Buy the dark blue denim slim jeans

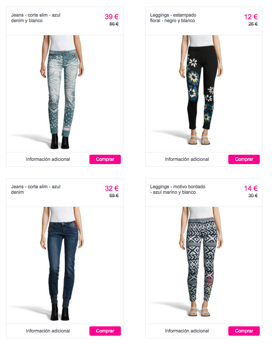tap(105, 331)
